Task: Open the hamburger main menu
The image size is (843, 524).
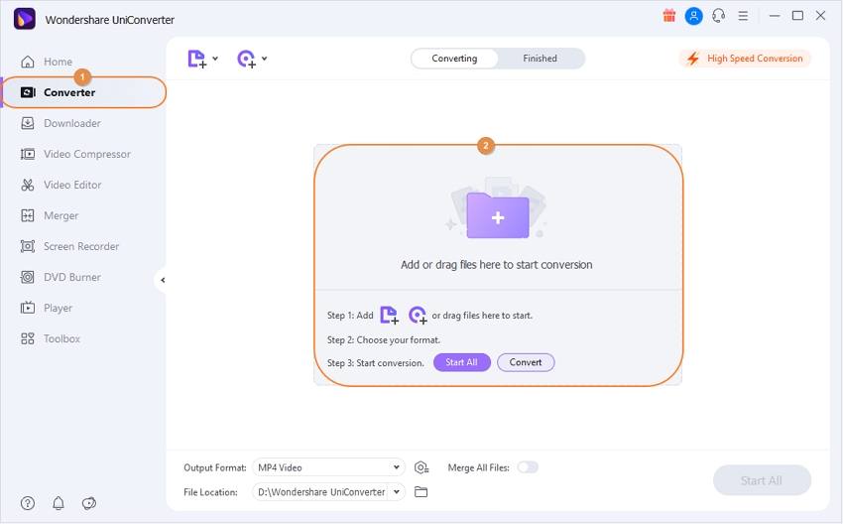Action: click(743, 16)
